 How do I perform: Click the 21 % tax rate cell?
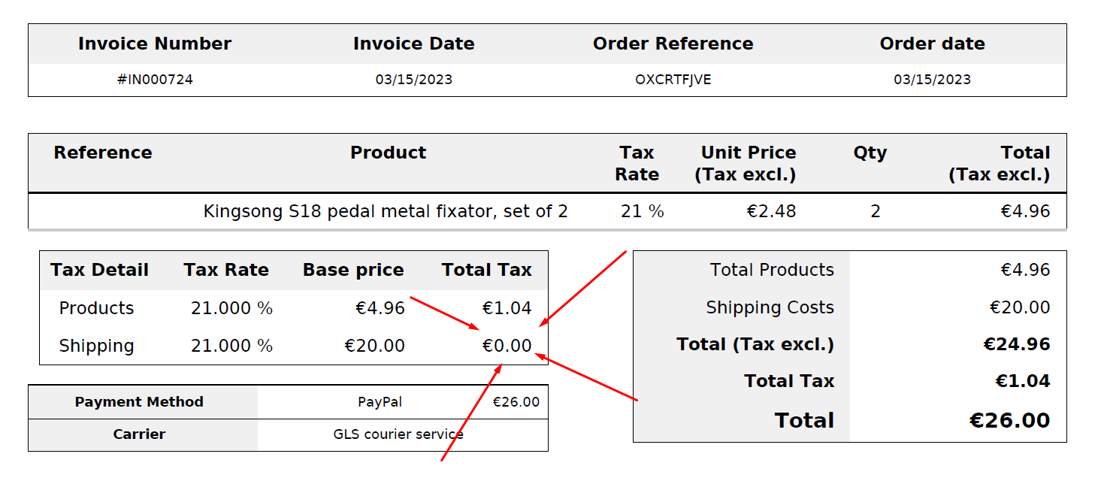(x=643, y=211)
